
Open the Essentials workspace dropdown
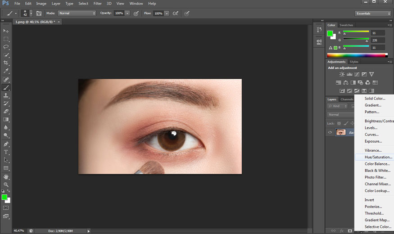click(x=373, y=13)
